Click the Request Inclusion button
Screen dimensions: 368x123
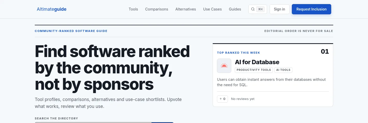(312, 9)
